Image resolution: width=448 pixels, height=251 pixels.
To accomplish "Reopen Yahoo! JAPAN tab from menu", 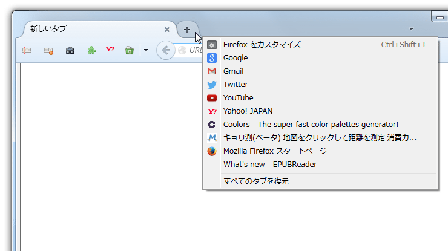I will click(x=320, y=111).
